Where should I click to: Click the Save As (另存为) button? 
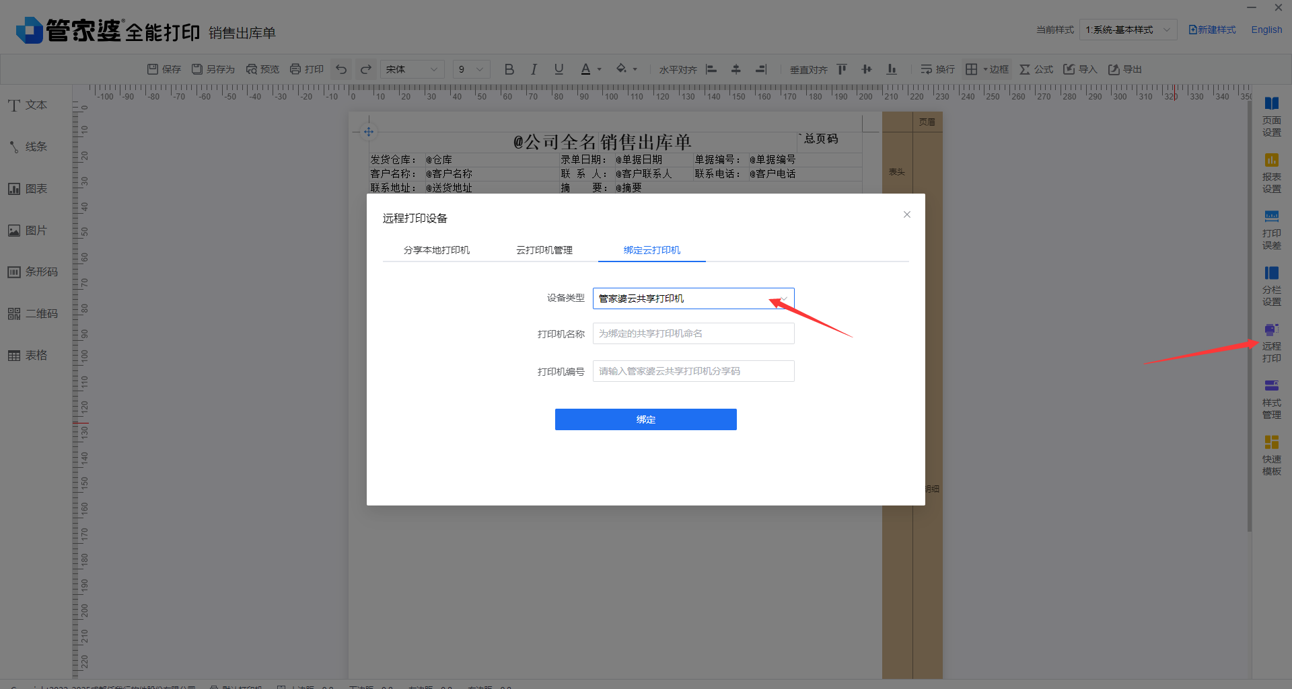point(213,69)
